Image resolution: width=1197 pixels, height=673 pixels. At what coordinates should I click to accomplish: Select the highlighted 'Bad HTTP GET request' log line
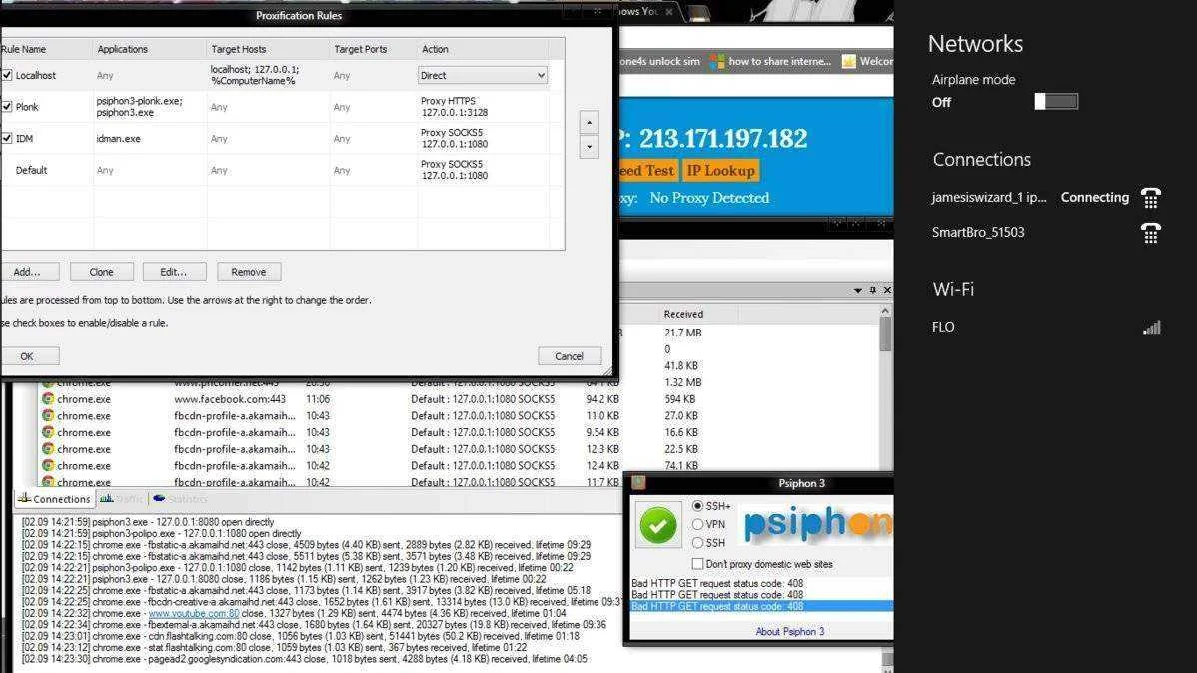tap(762, 607)
